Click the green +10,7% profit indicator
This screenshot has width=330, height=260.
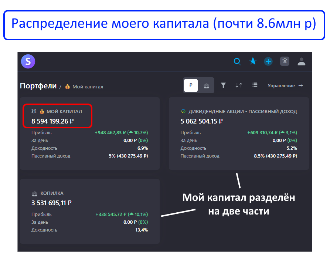tap(138, 132)
